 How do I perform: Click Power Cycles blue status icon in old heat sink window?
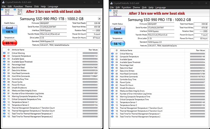4,82
